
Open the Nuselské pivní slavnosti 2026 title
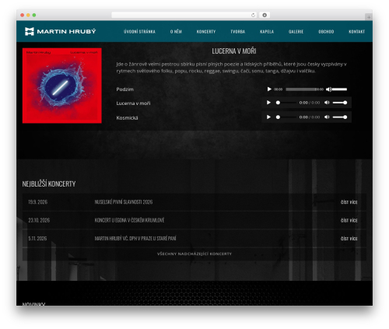pyautogui.click(x=124, y=202)
